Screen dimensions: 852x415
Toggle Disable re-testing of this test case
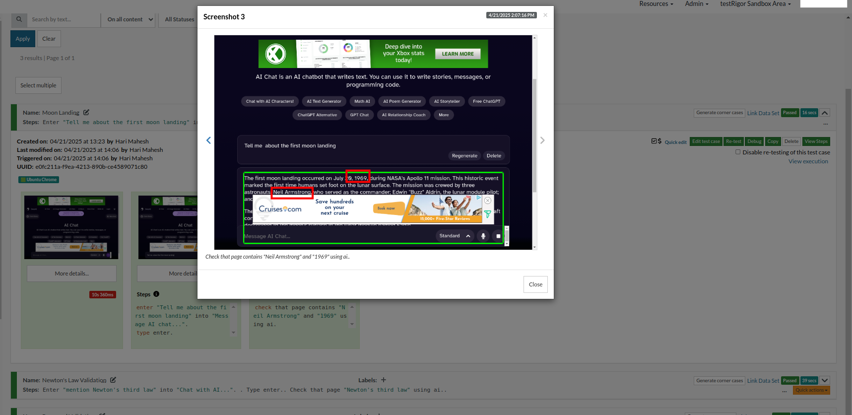(x=738, y=152)
